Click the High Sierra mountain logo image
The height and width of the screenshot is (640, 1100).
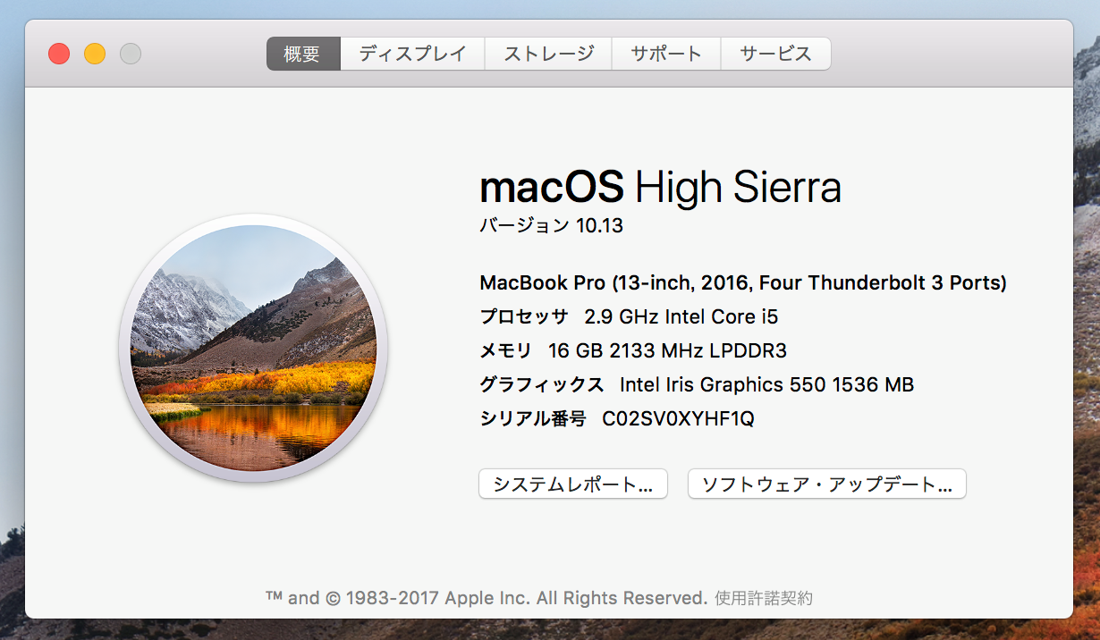[253, 349]
